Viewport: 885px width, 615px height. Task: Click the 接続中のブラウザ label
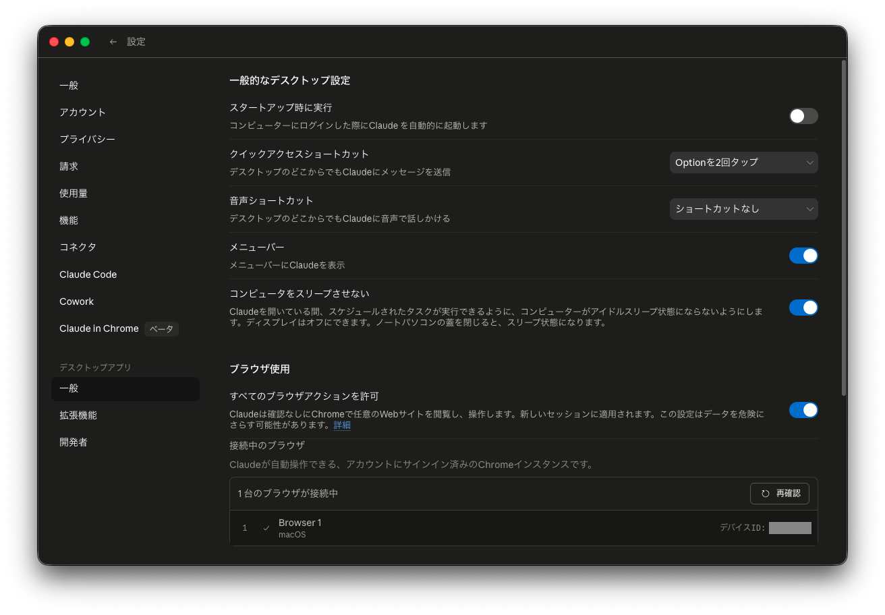(x=267, y=445)
